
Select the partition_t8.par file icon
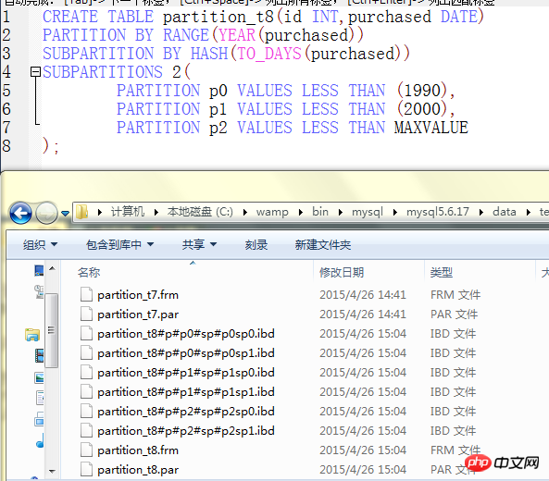coord(86,469)
